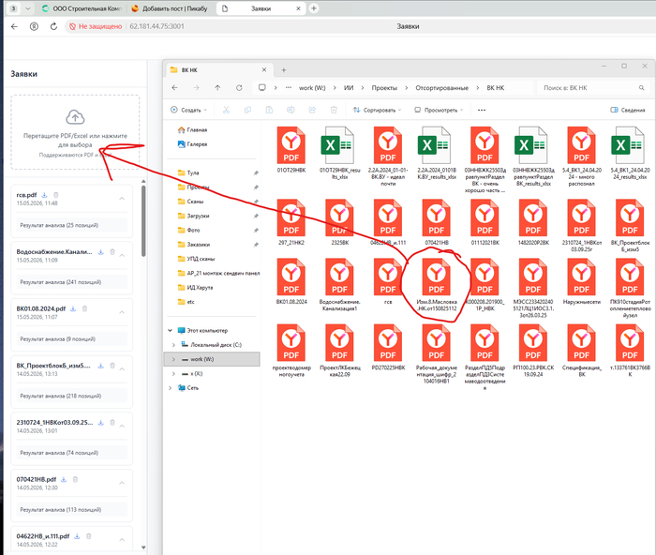The image size is (656, 555).
Task: Navigate to ИИ in the breadcrumb
Action: coord(349,88)
